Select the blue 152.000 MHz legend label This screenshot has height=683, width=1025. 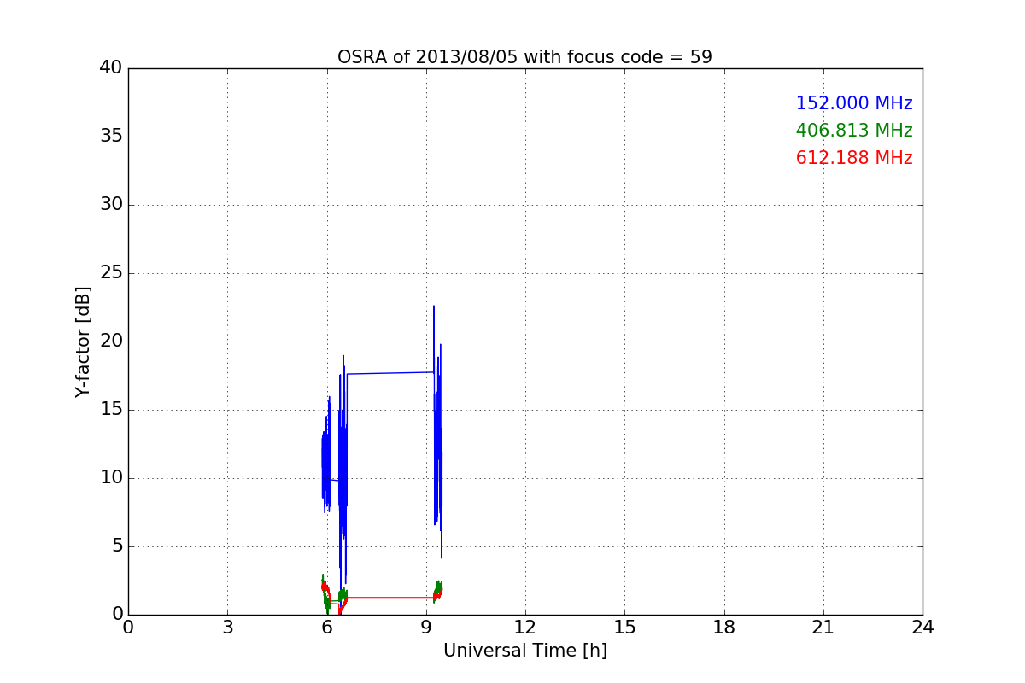854,103
